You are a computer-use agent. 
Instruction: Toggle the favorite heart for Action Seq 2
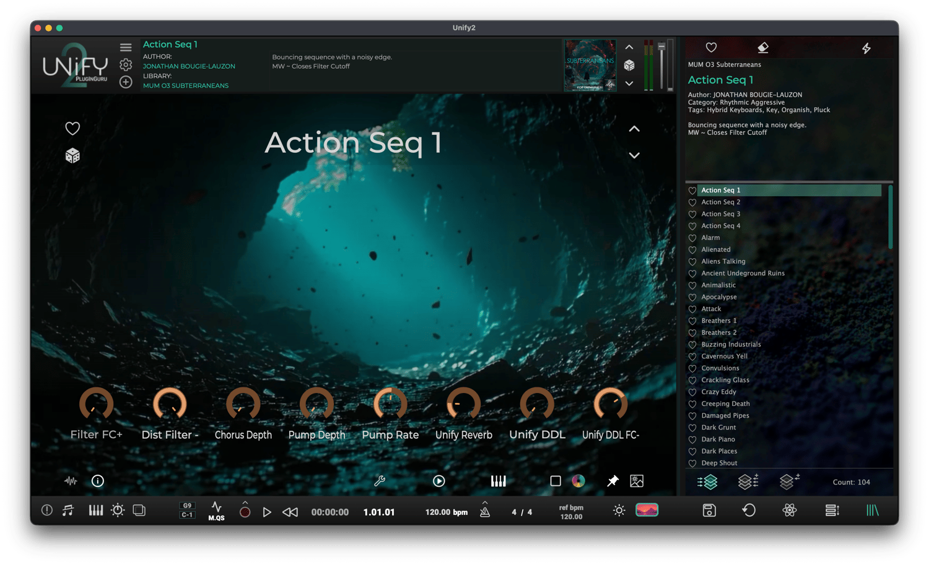692,202
